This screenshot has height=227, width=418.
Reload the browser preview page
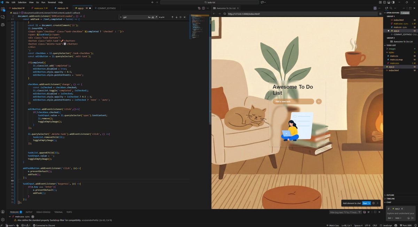coord(224,14)
